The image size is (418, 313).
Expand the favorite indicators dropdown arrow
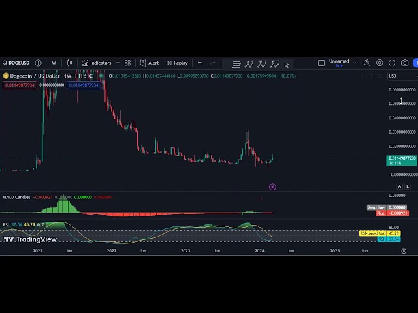118,63
